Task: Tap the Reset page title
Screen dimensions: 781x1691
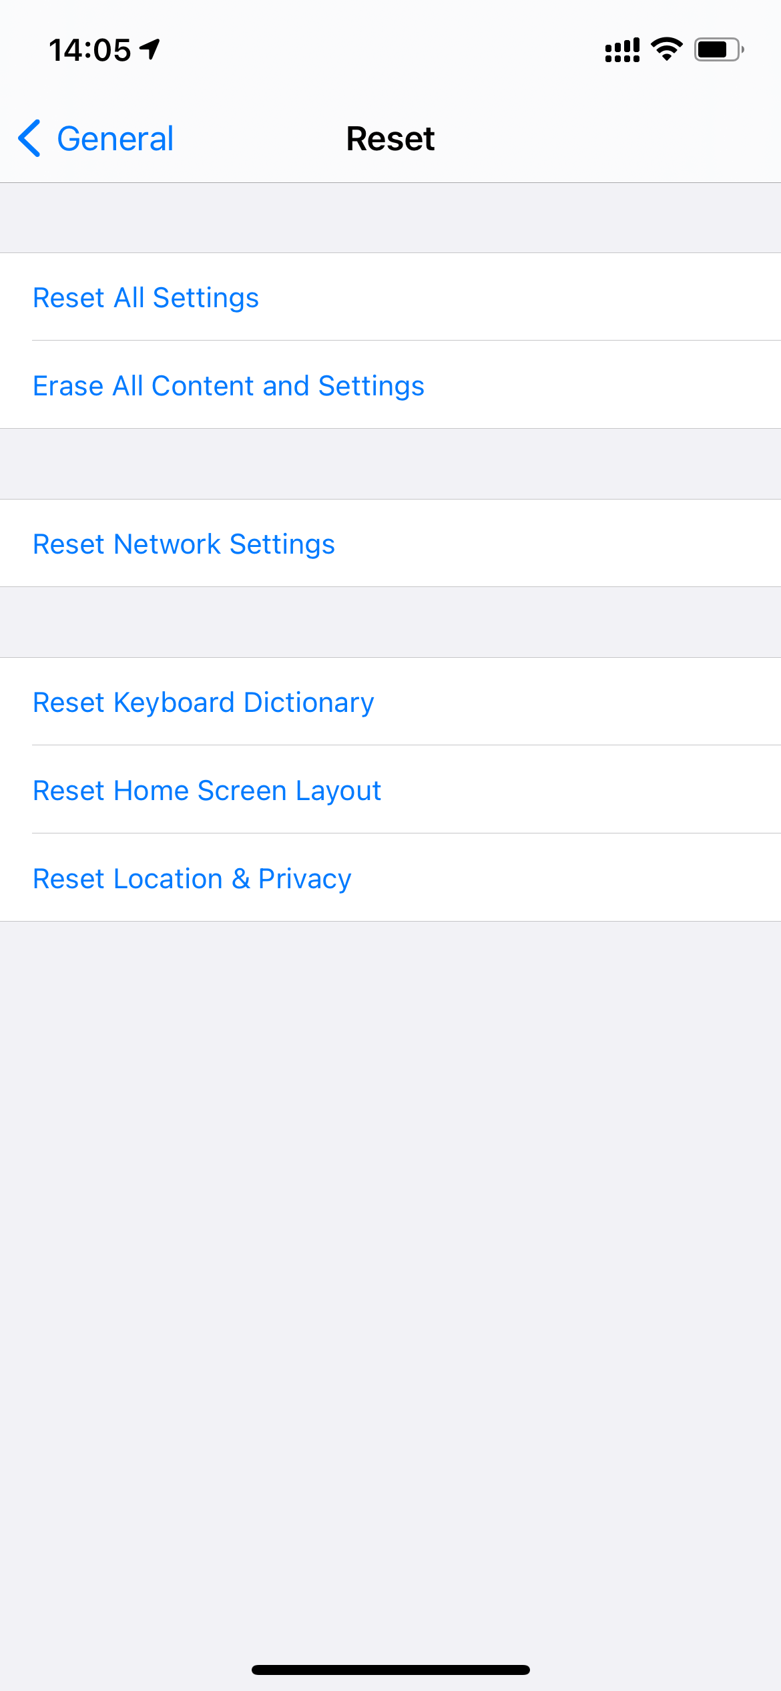Action: point(390,139)
